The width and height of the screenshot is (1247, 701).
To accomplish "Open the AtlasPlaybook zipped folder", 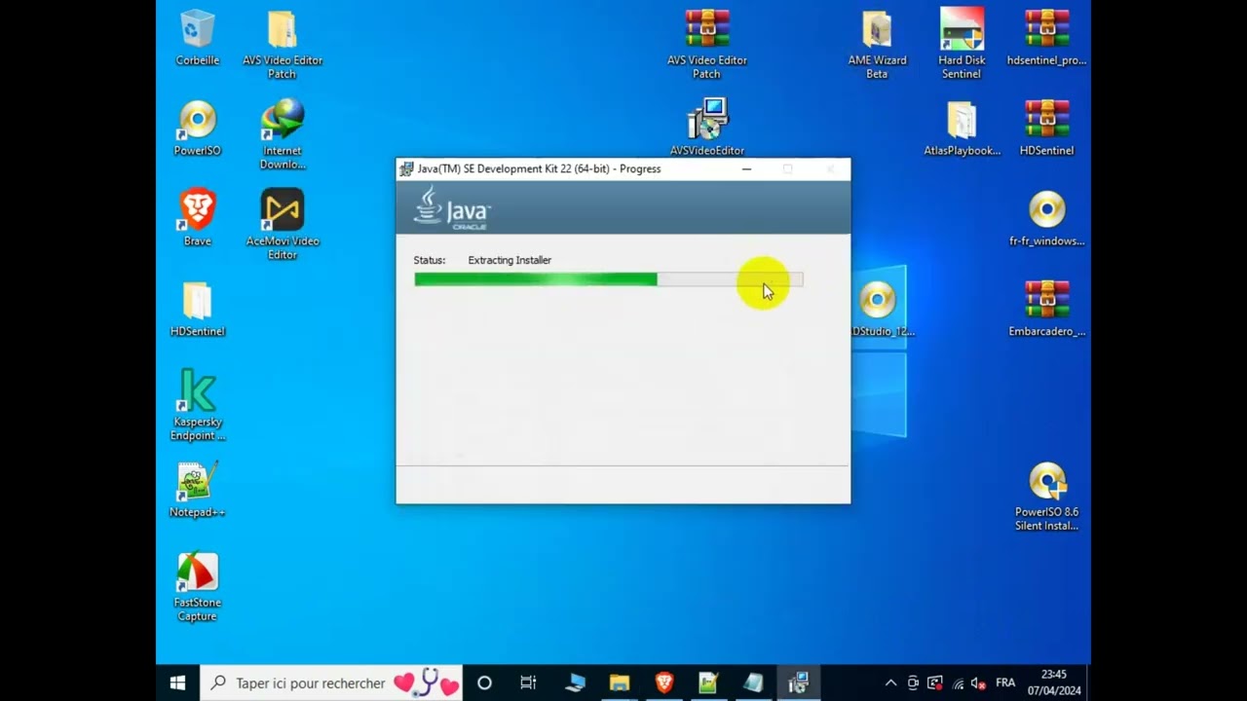I will tap(962, 129).
